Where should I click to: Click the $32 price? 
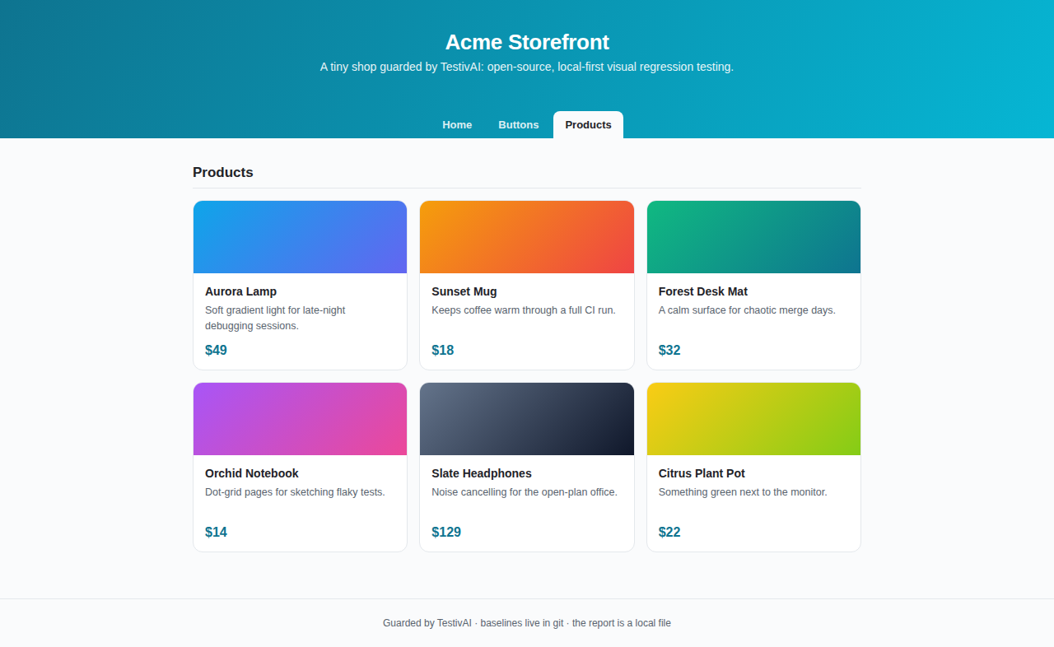pos(669,350)
